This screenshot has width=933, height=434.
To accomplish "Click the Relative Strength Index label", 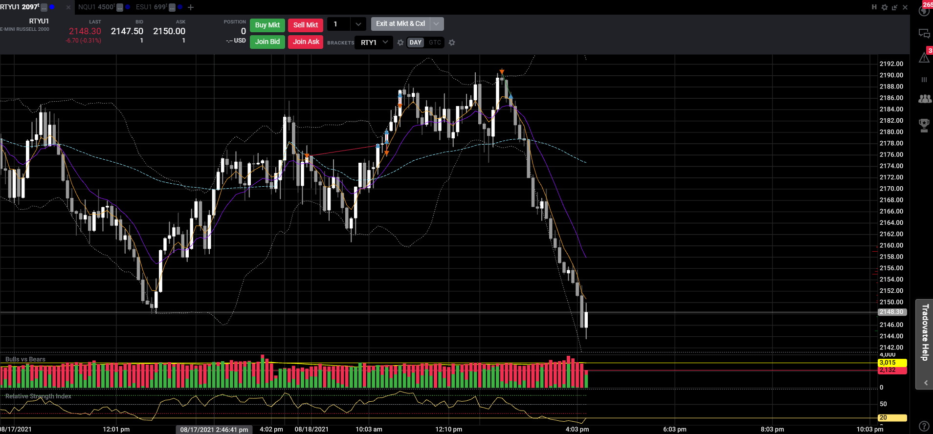I will pyautogui.click(x=38, y=396).
